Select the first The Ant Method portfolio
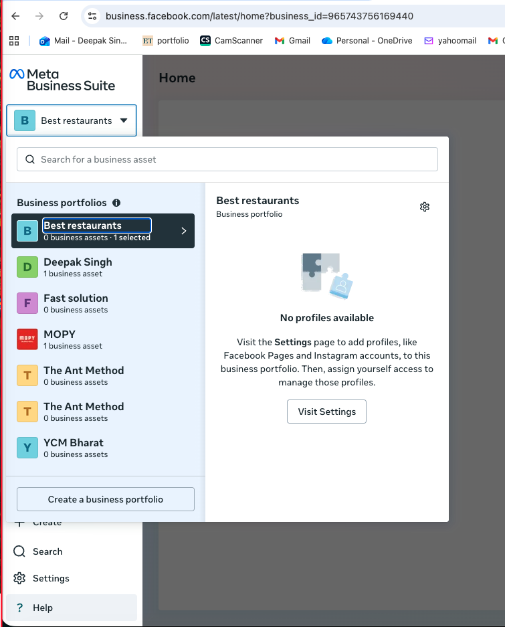505x627 pixels. click(x=103, y=375)
